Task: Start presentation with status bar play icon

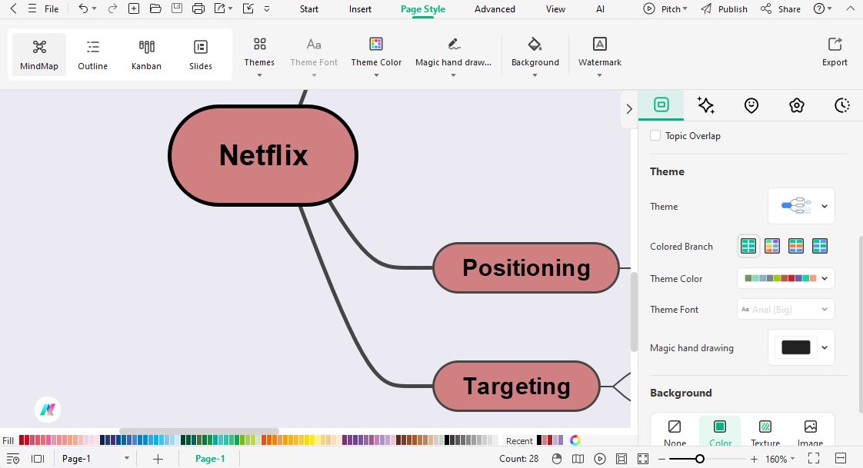Action: pyautogui.click(x=600, y=459)
